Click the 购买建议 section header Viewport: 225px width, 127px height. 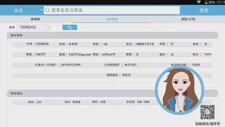tap(112, 93)
